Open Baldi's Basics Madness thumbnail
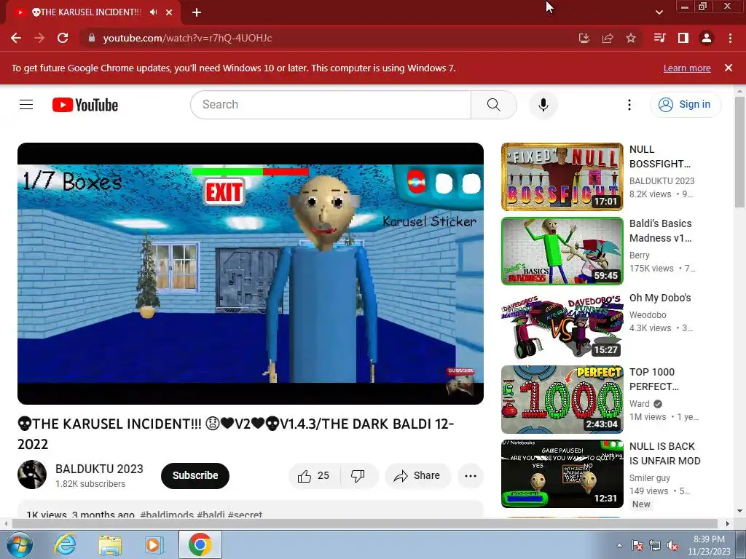 point(562,251)
